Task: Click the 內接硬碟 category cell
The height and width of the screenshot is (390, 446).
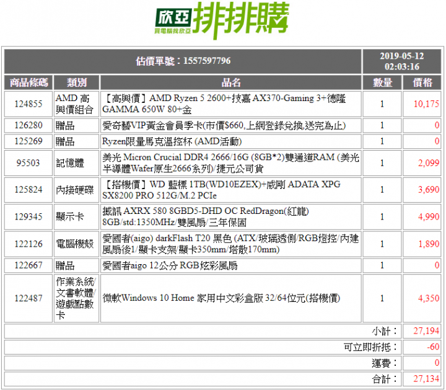Action: [77, 190]
